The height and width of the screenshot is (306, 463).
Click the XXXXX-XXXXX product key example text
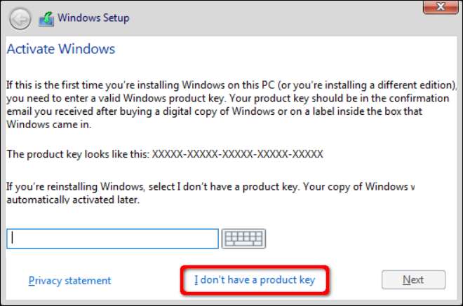(x=237, y=154)
